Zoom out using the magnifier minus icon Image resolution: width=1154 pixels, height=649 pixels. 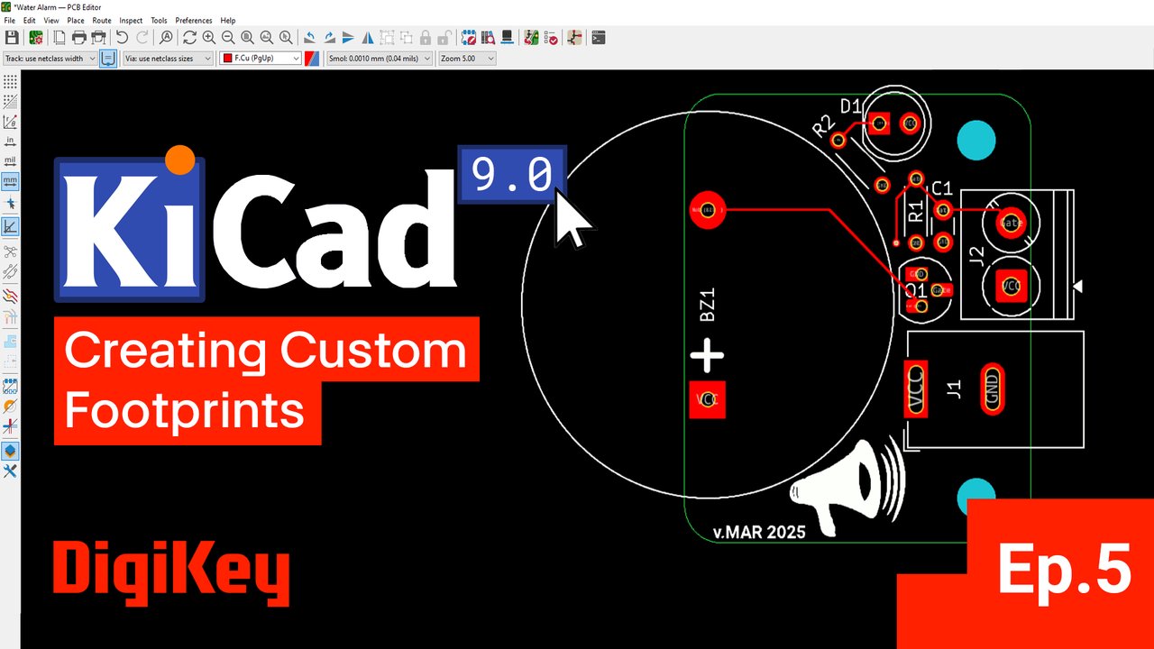[x=228, y=37]
